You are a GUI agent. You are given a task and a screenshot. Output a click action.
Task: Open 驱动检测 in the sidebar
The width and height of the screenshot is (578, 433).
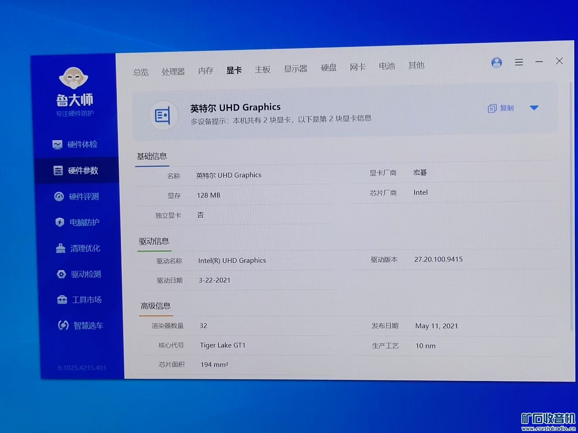79,274
